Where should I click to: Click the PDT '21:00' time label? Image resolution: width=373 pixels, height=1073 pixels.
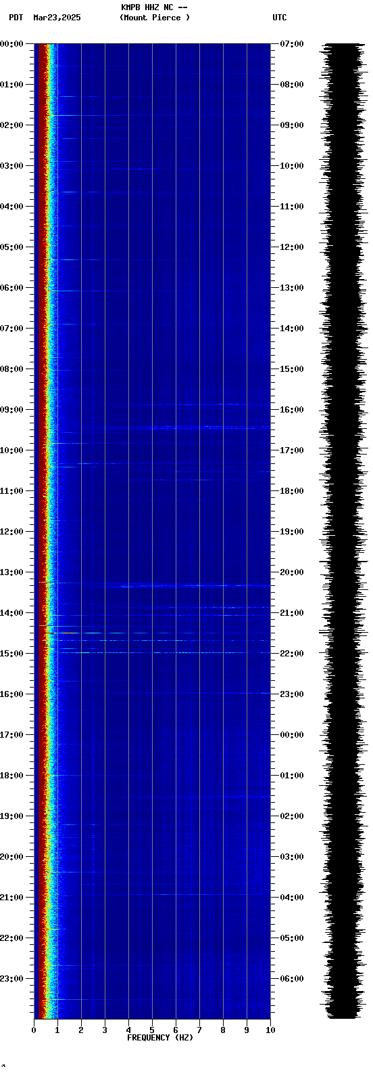[12, 898]
